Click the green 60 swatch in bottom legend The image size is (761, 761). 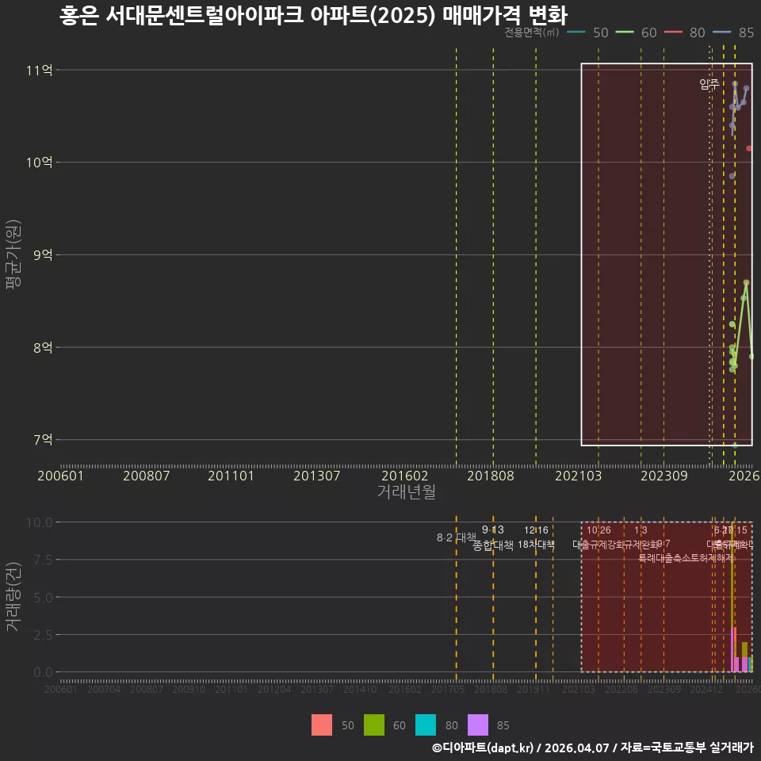click(373, 725)
